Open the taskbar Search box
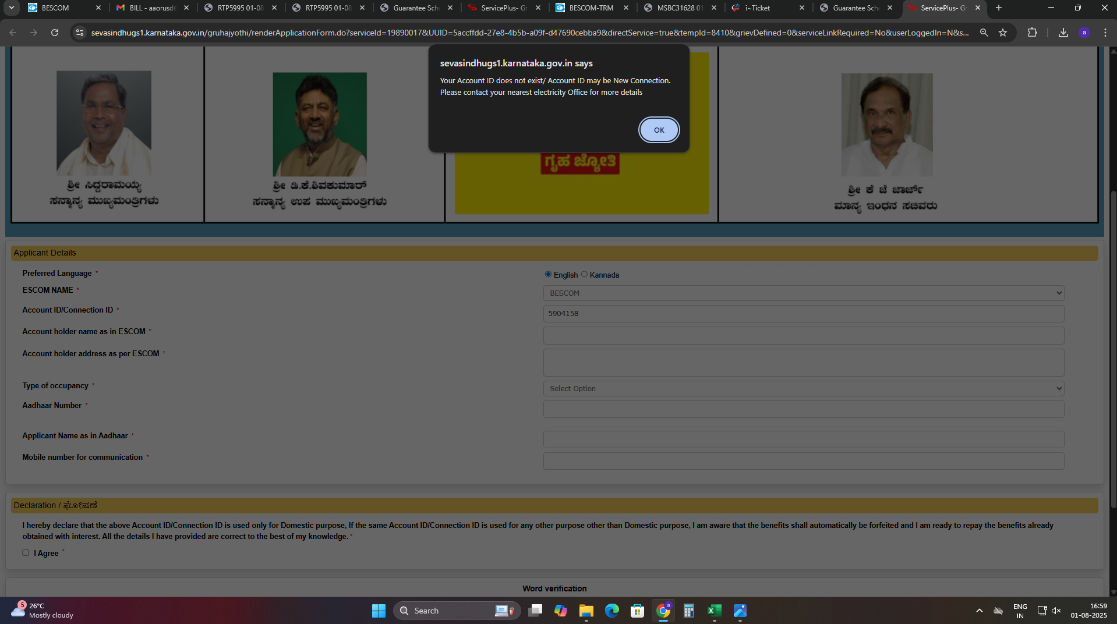This screenshot has height=624, width=1117. (x=457, y=611)
